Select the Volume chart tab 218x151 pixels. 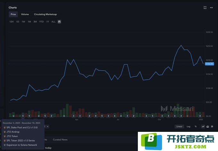point(25,14)
